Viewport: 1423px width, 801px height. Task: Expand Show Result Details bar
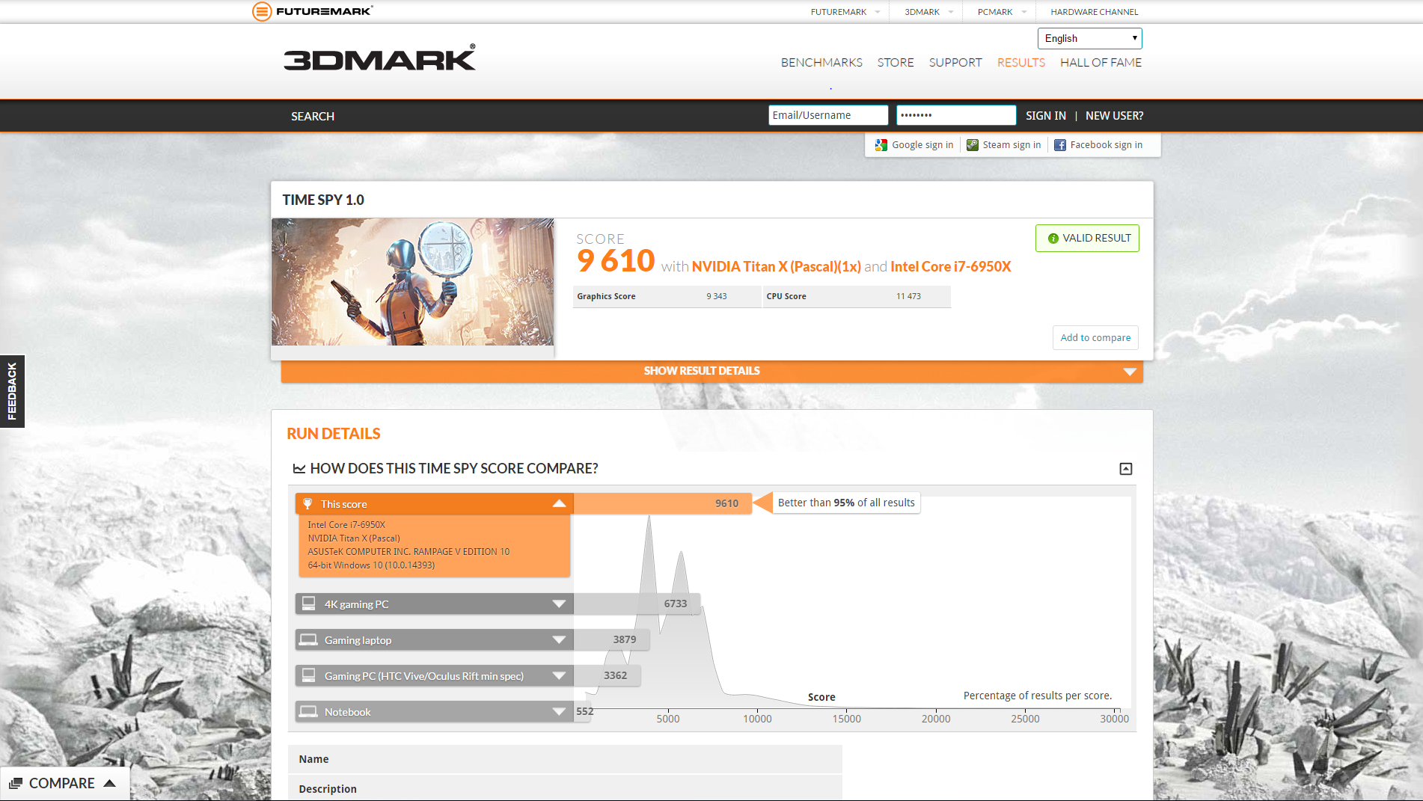coord(711,371)
